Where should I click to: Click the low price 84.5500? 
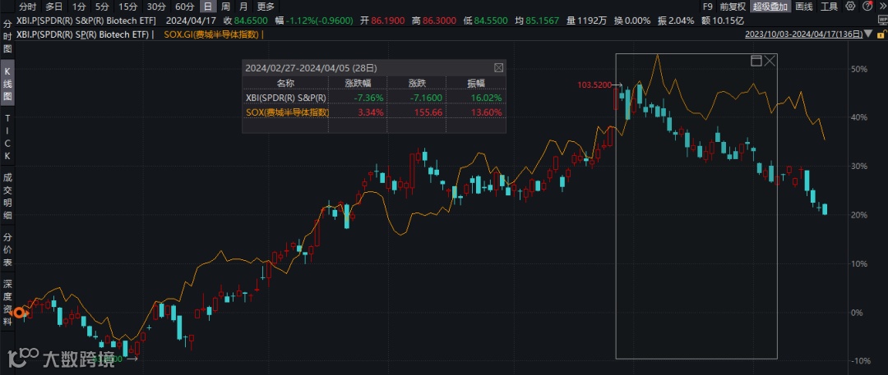coord(490,21)
